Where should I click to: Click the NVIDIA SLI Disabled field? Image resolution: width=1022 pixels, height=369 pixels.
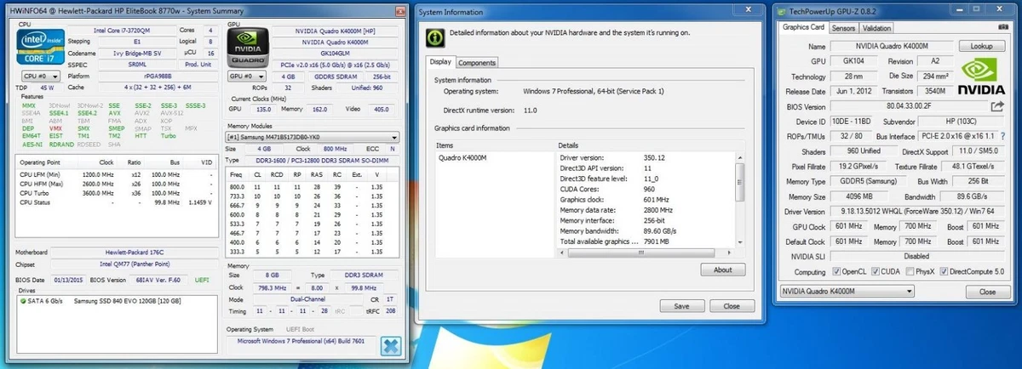point(917,257)
